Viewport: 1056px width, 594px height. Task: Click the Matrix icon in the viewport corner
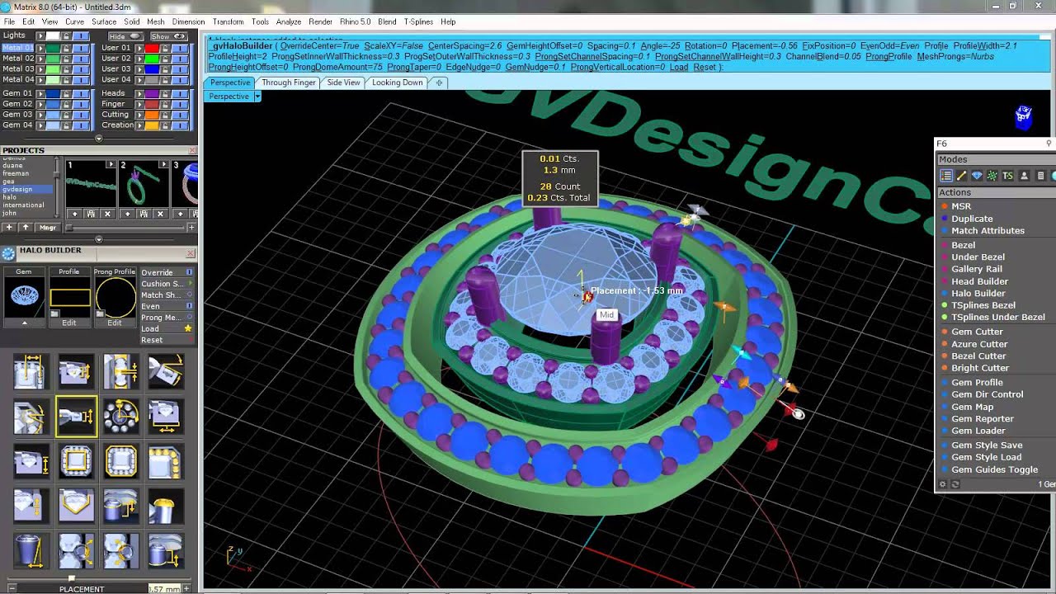pyautogui.click(x=1024, y=116)
